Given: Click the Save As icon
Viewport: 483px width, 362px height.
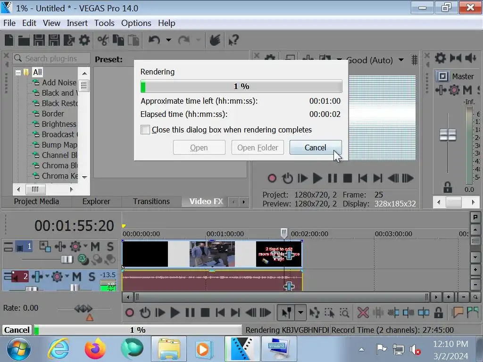Looking at the screenshot, I should [x=54, y=40].
